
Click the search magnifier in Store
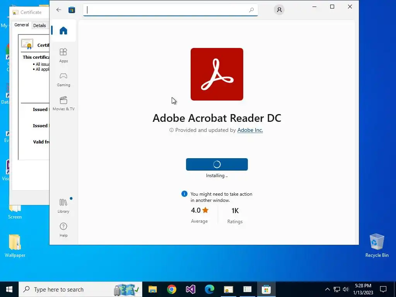tap(251, 10)
